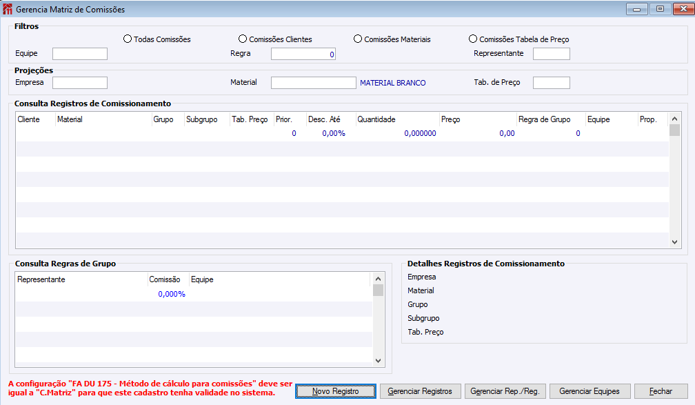Click the Tab. de Preço input field
Screen dimensions: 695x405
click(x=552, y=83)
